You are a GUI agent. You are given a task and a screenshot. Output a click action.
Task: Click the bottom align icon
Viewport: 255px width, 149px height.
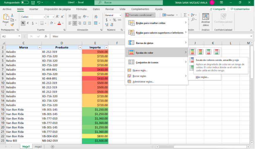tap(80, 16)
